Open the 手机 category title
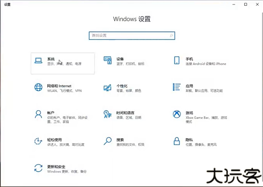This screenshot has height=187, width=263. pyautogui.click(x=189, y=59)
